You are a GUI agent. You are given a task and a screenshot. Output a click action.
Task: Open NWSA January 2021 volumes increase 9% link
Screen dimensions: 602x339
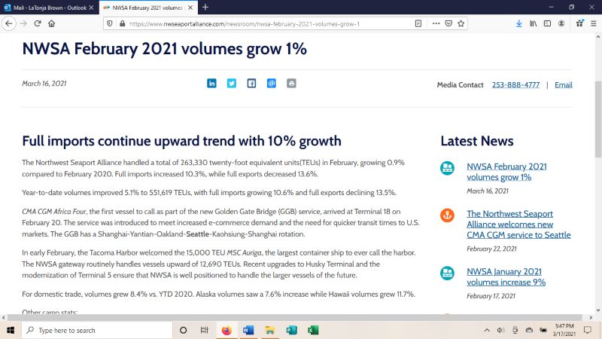coord(506,276)
